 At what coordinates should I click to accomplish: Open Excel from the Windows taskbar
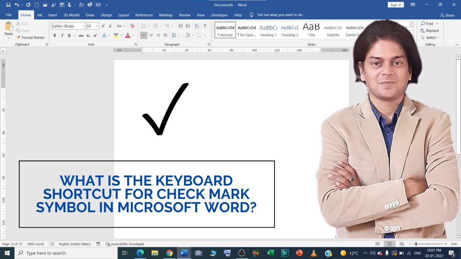[x=270, y=253]
